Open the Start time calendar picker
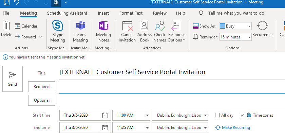The width and height of the screenshot is (285, 135). pos(105,115)
